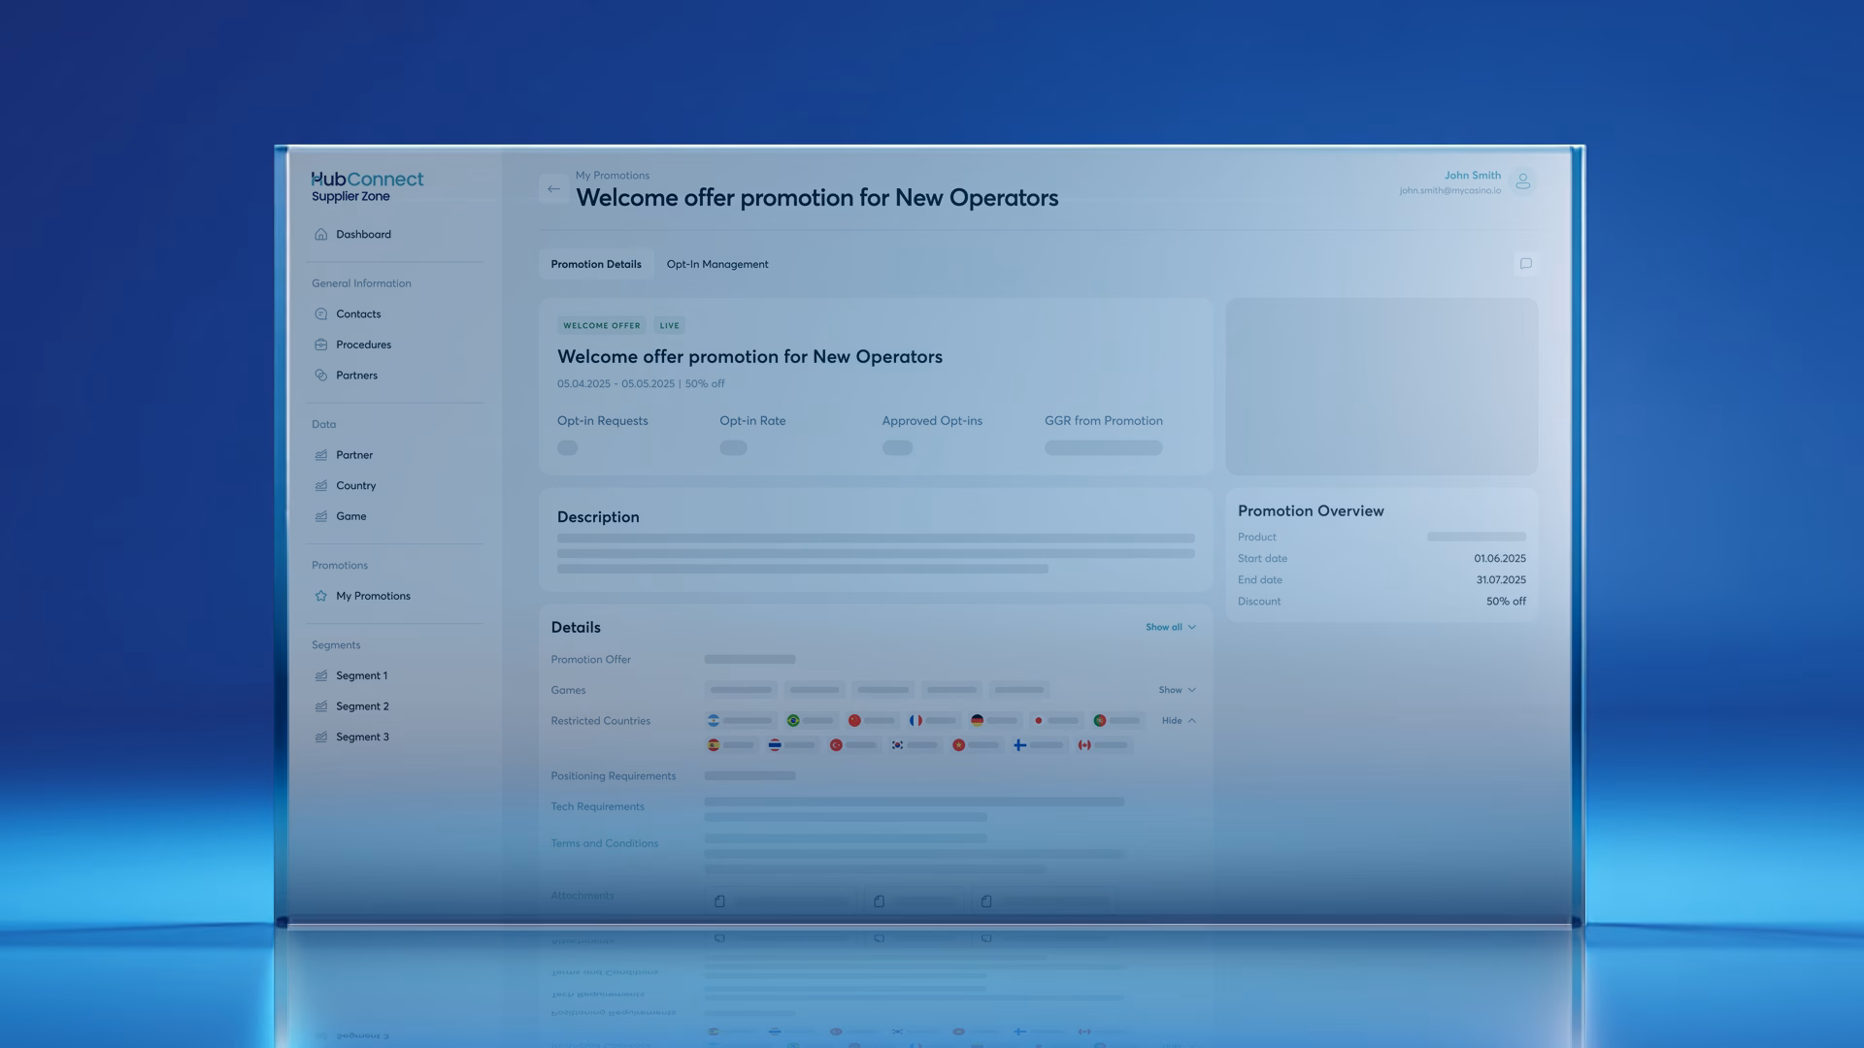Open Procedures from the sidebar
The width and height of the screenshot is (1864, 1048).
pos(362,344)
